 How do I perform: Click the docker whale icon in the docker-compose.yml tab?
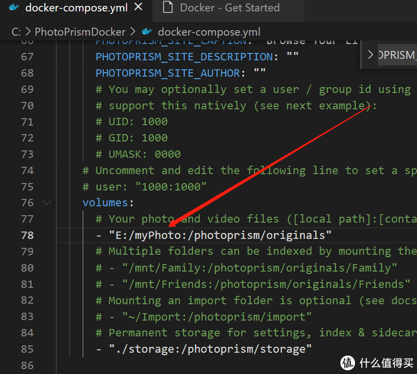coord(13,7)
